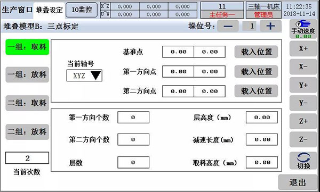Edit 取料高度 (mm) field

(262, 162)
